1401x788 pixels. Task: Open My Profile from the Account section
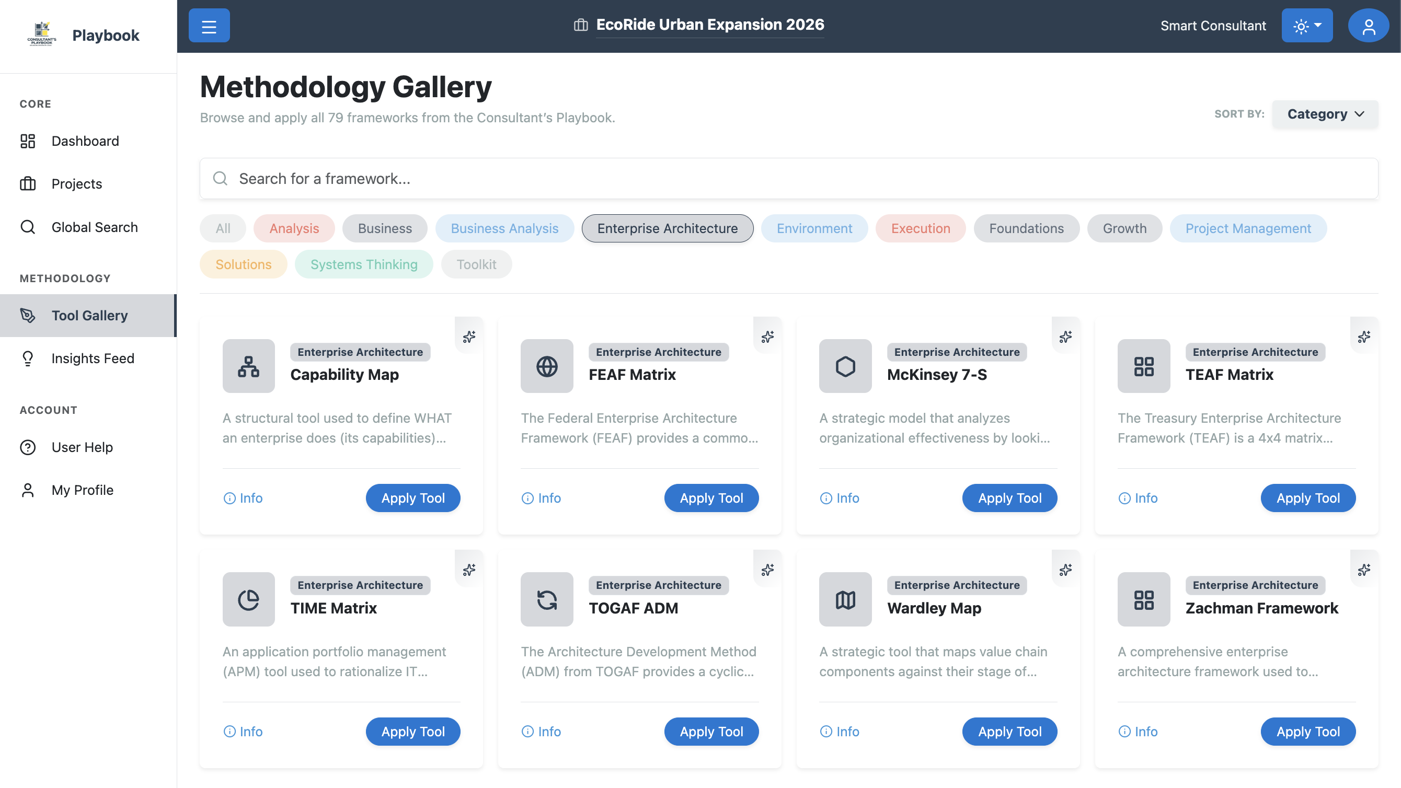[82, 490]
